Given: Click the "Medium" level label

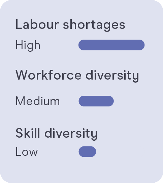Looking at the screenshot, I should tap(38, 101).
